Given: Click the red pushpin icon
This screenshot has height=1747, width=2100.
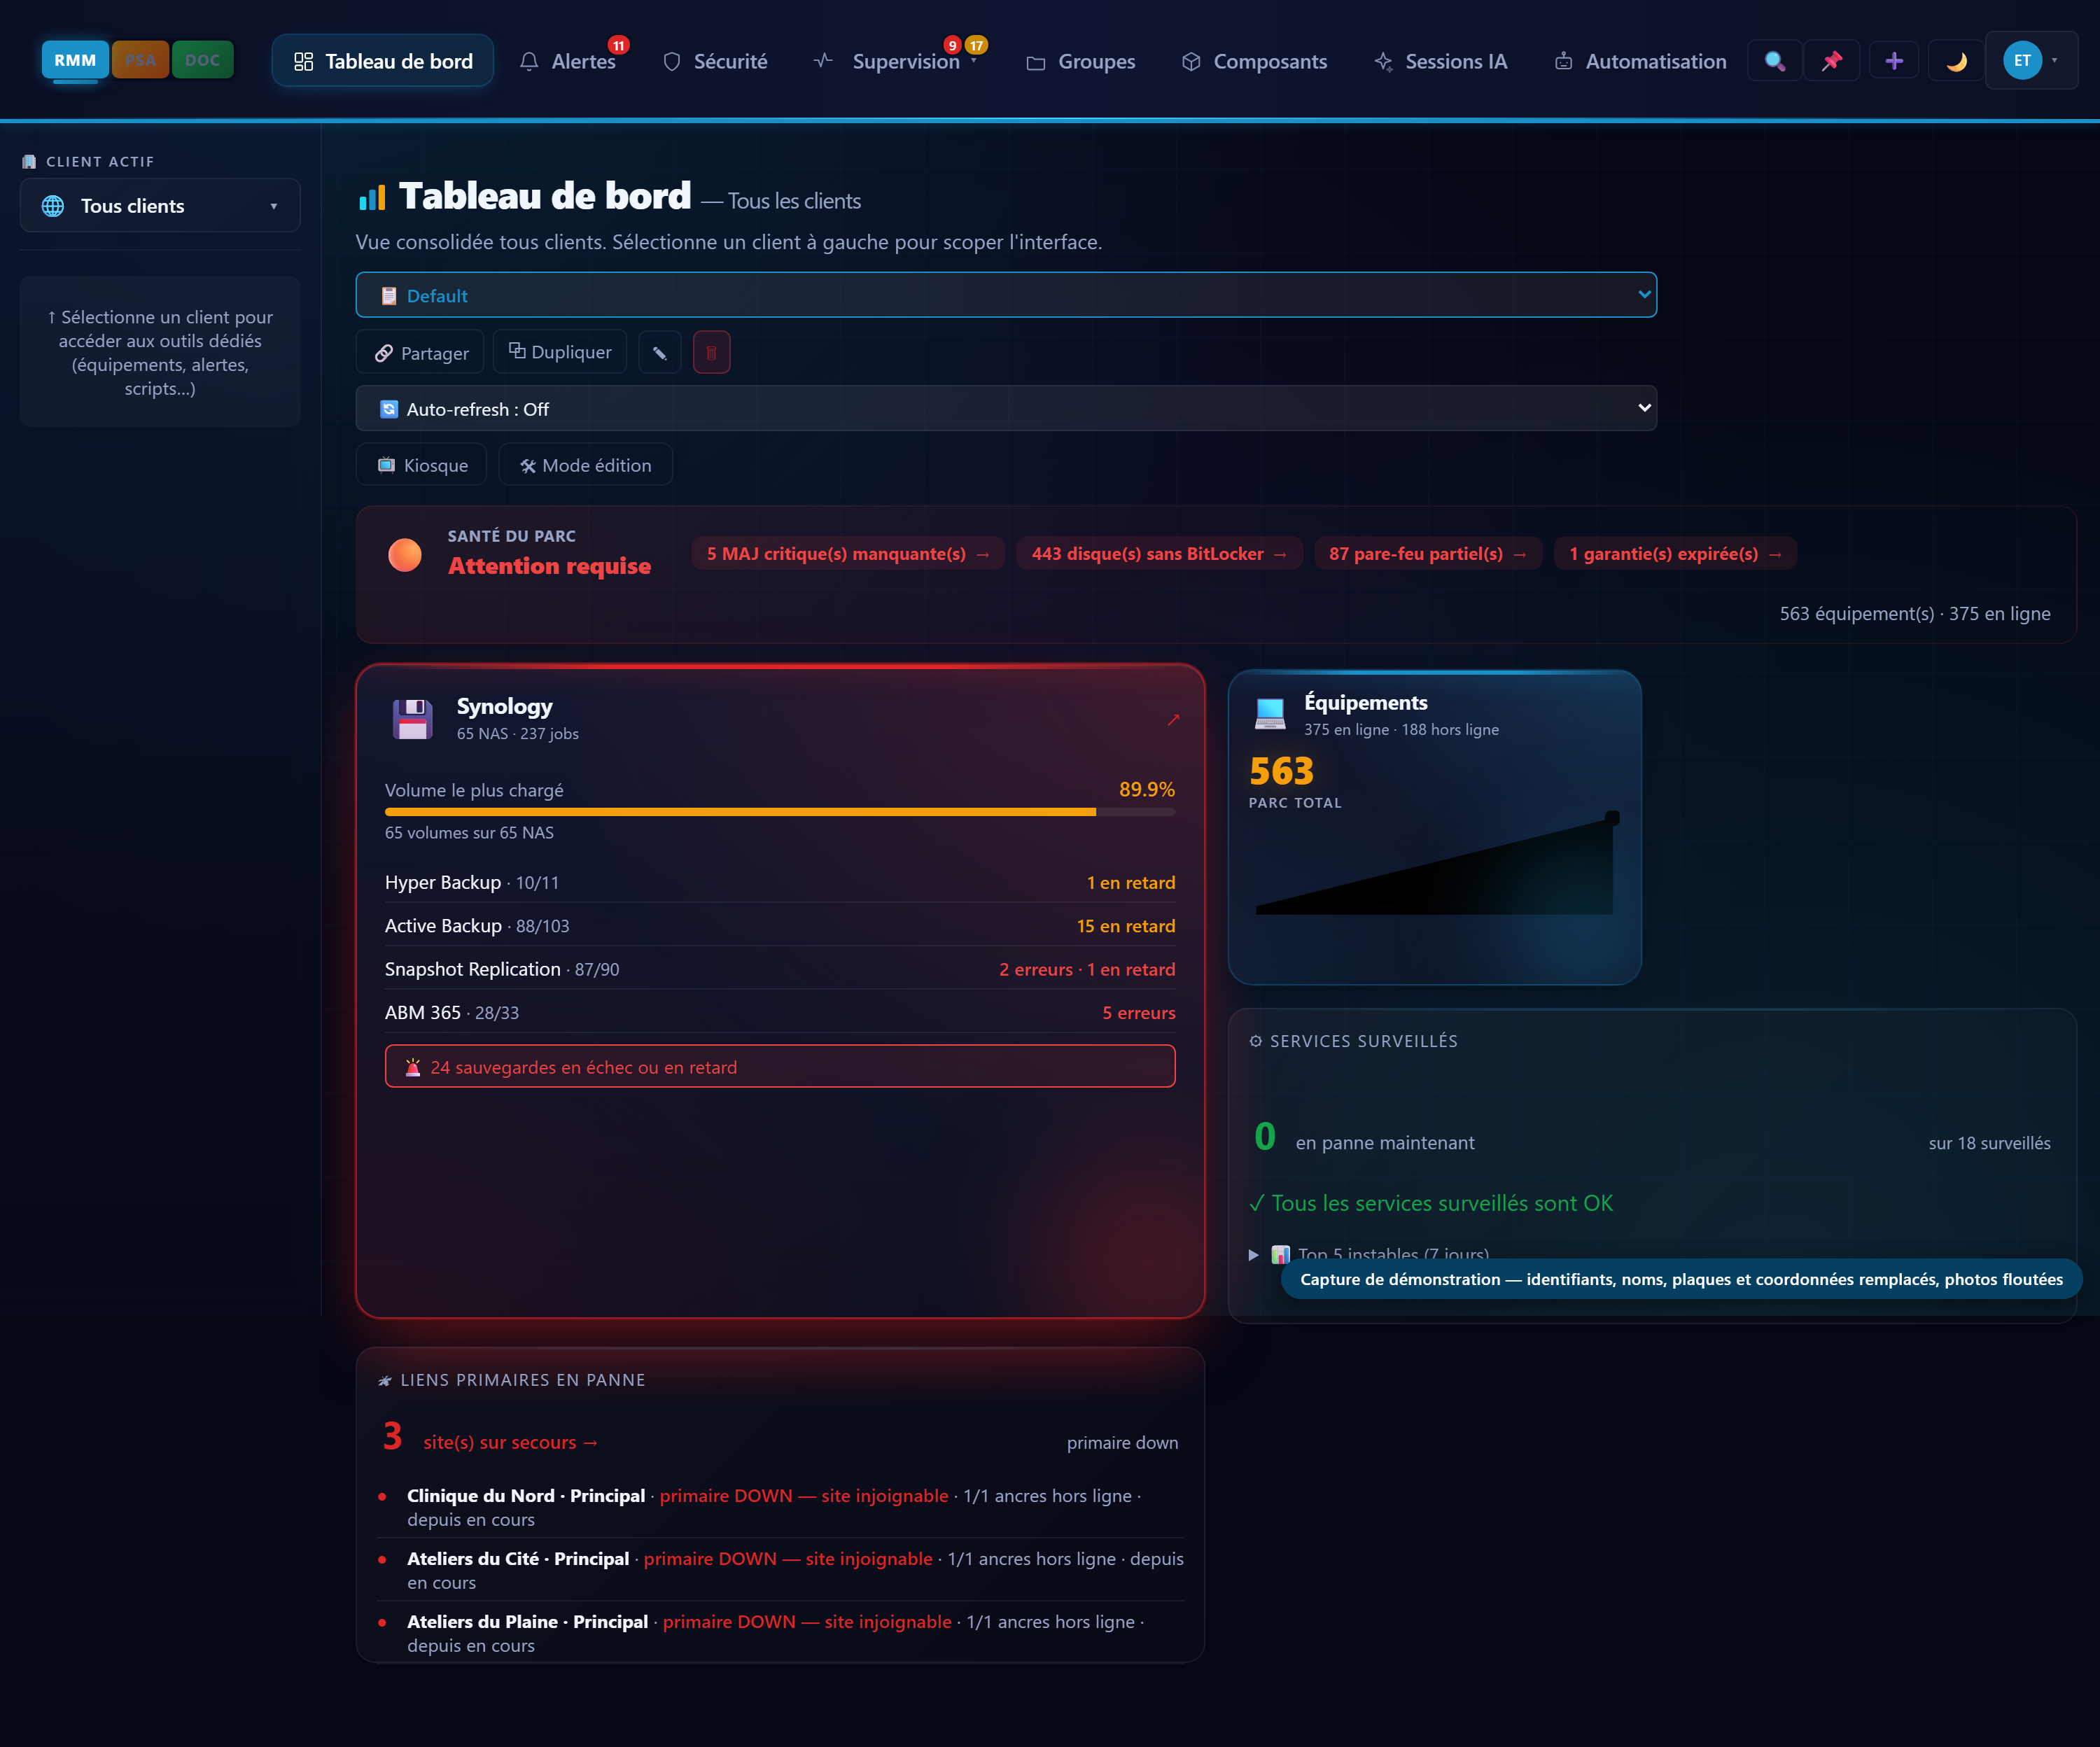Looking at the screenshot, I should (1832, 61).
